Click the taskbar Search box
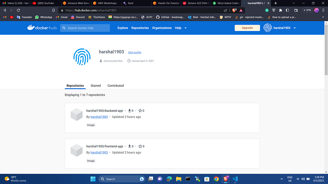Image resolution: width=328 pixels, height=184 pixels. pos(122,179)
